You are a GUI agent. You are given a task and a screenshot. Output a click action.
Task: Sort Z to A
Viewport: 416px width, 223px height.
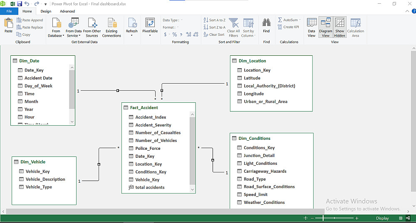click(x=214, y=27)
